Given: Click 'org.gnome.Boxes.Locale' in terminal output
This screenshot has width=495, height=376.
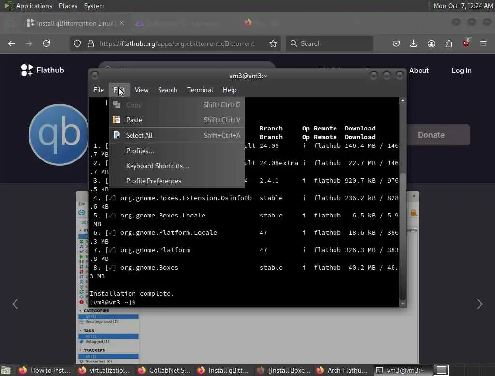Looking at the screenshot, I should [162, 216].
